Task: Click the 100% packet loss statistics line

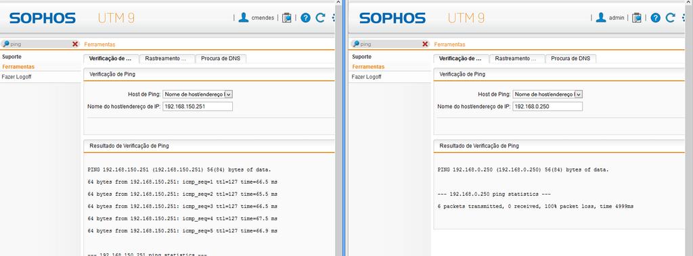Action: coord(536,206)
